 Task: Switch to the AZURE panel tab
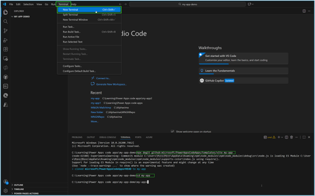coord(149,137)
